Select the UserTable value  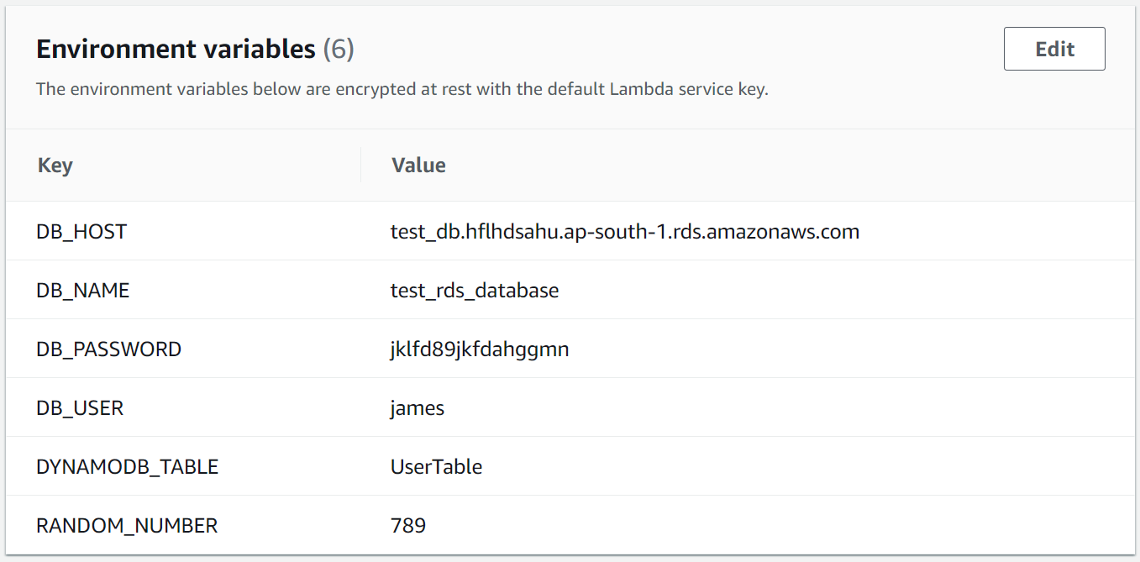pyautogui.click(x=435, y=466)
